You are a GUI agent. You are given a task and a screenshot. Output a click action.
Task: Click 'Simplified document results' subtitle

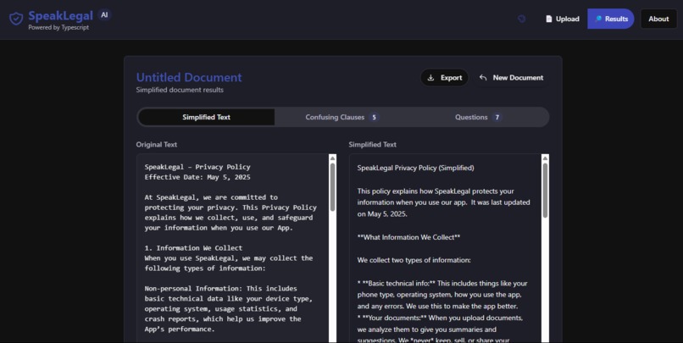(180, 90)
